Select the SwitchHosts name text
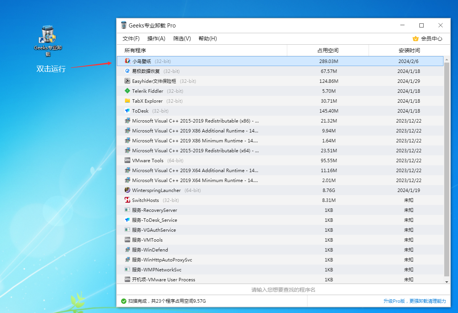This screenshot has height=313, width=458. point(146,200)
